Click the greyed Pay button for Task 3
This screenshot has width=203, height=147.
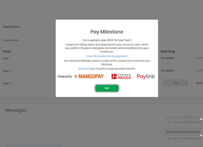click(176, 83)
